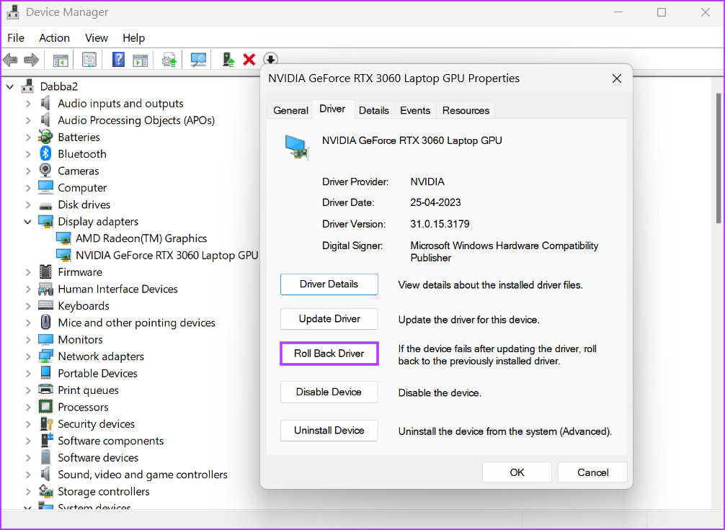Select NVIDIA GeForce RTX 3060 in tree
This screenshot has width=725, height=530.
pos(157,255)
